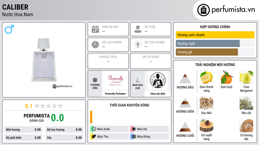Click the Mùi hương 0.00 score row
Image resolution: width=259 pixels, height=145 pixels.
(23, 130)
